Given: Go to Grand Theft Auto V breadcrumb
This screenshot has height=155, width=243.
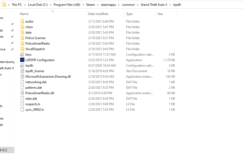Looking at the screenshot, I should click(x=154, y=5).
